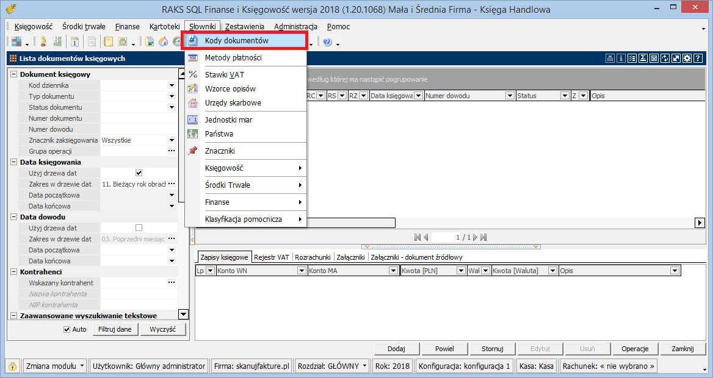Open the Zmiana modułu dropdown
Image resolution: width=713 pixels, height=378 pixels.
[82, 366]
